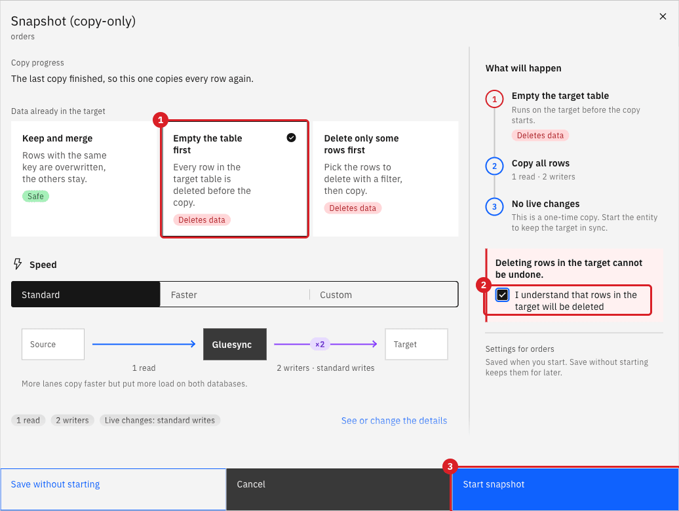This screenshot has height=511, width=679.
Task: Click step 3 circle No live changes
Action: pos(495,207)
